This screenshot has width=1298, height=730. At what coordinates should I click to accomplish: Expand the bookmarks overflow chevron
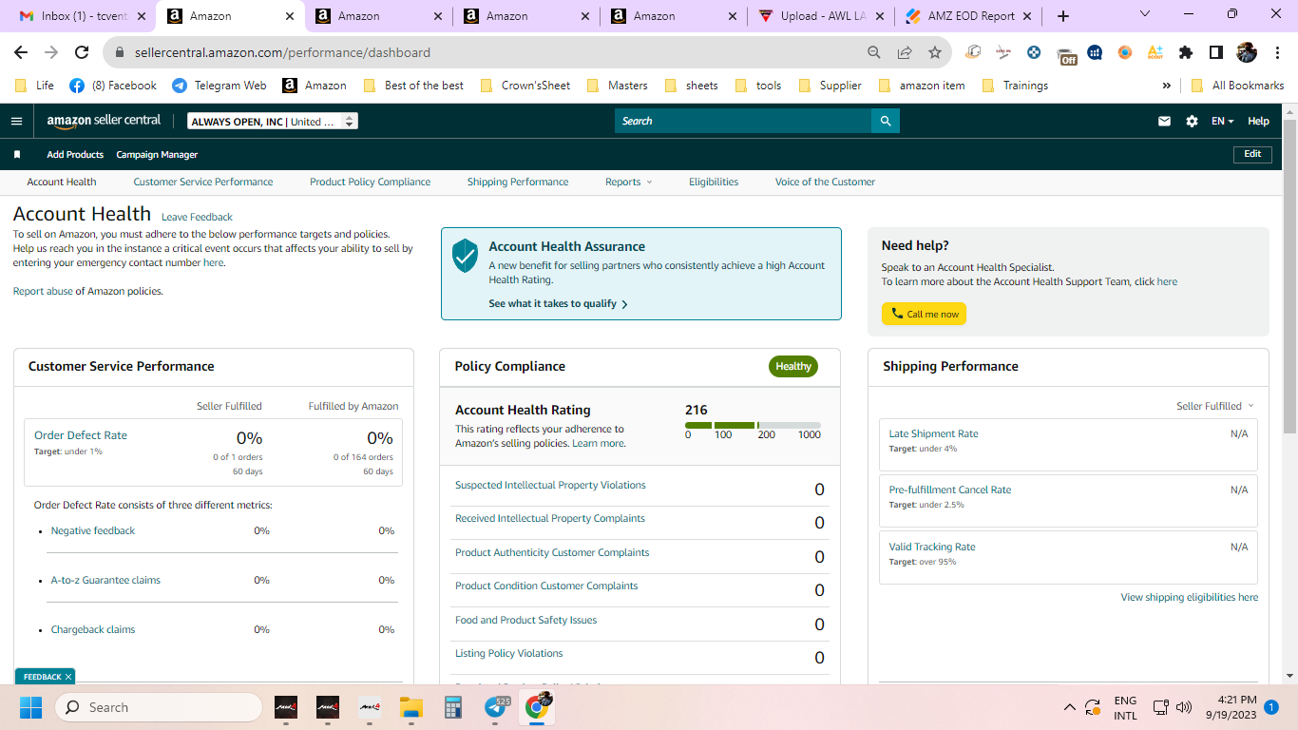1167,85
